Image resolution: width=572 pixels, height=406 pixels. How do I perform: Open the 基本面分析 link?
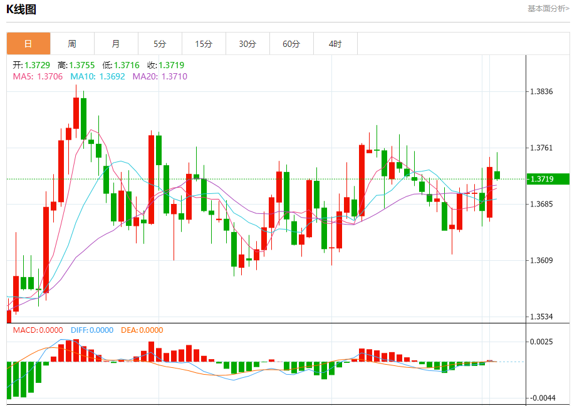tap(548, 9)
